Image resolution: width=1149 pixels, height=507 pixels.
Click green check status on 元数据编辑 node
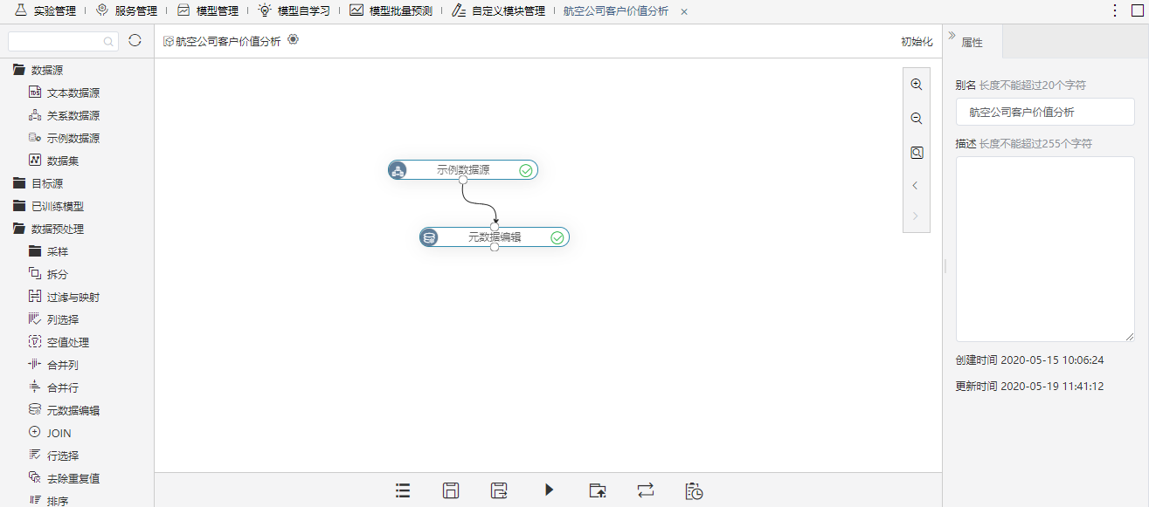click(557, 237)
